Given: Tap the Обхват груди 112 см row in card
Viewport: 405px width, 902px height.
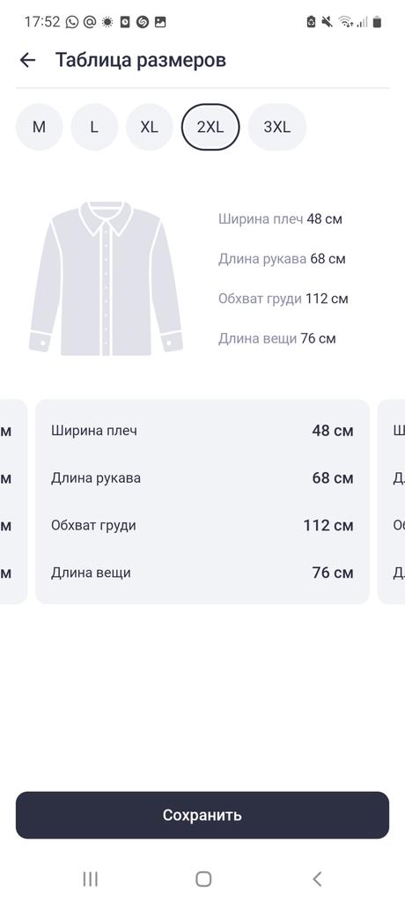Looking at the screenshot, I should tap(202, 525).
